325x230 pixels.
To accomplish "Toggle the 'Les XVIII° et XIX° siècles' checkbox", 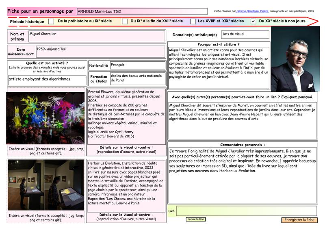I will [x=193, y=21].
